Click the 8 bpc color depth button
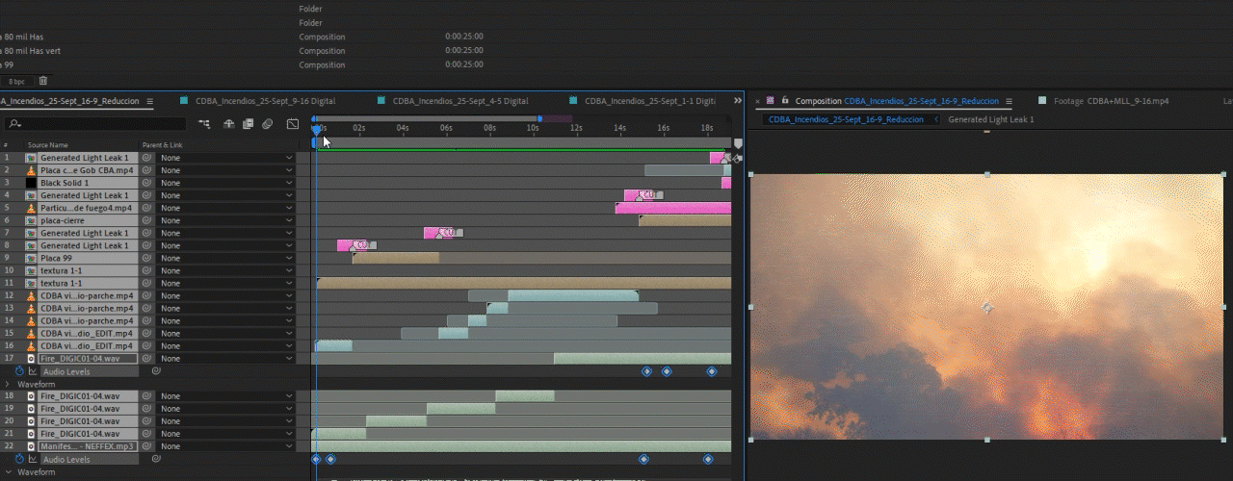The image size is (1233, 481). pos(16,81)
